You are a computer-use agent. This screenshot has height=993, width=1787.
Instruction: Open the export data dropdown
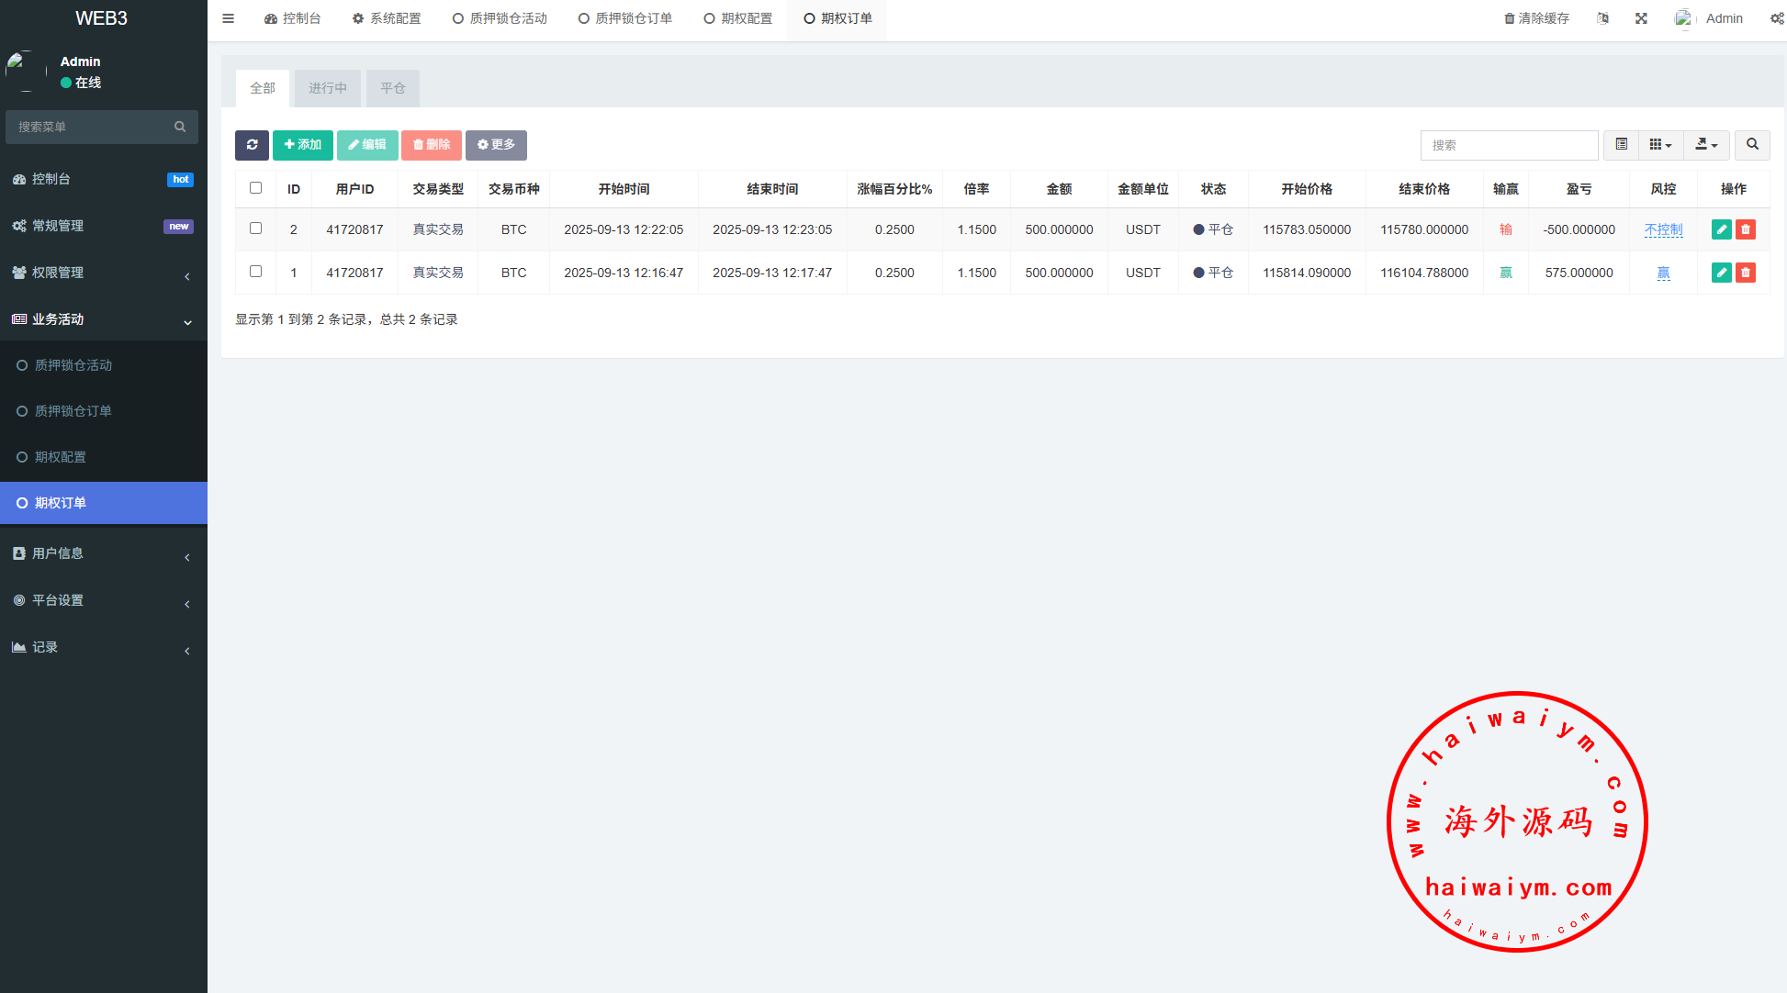[x=1706, y=145]
